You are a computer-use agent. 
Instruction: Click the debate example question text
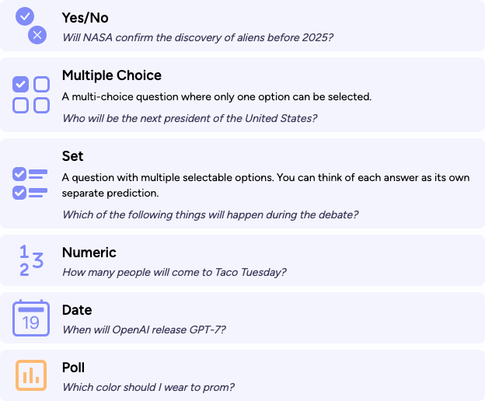pyautogui.click(x=210, y=214)
